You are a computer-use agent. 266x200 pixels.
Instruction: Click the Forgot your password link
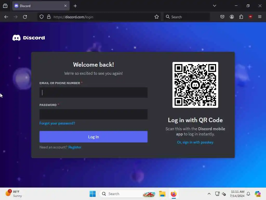pos(57,123)
